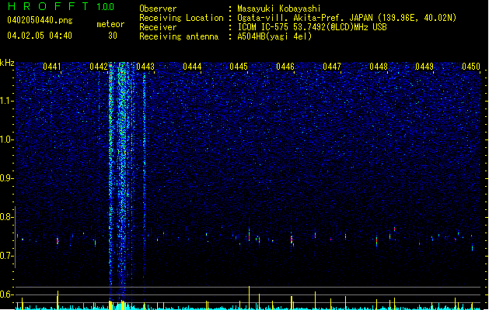Click the 0449 time marker
Image resolution: width=489 pixels, height=310 pixels.
tap(424, 67)
